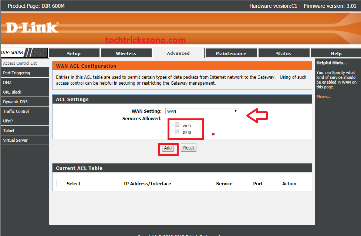Click the DIR-600M model label

pyautogui.click(x=13, y=53)
